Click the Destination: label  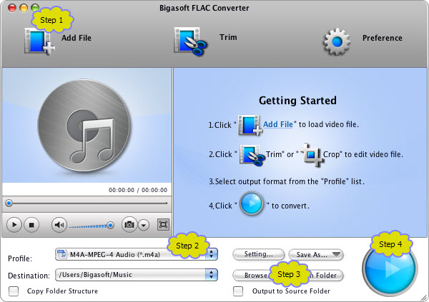[x=29, y=276]
